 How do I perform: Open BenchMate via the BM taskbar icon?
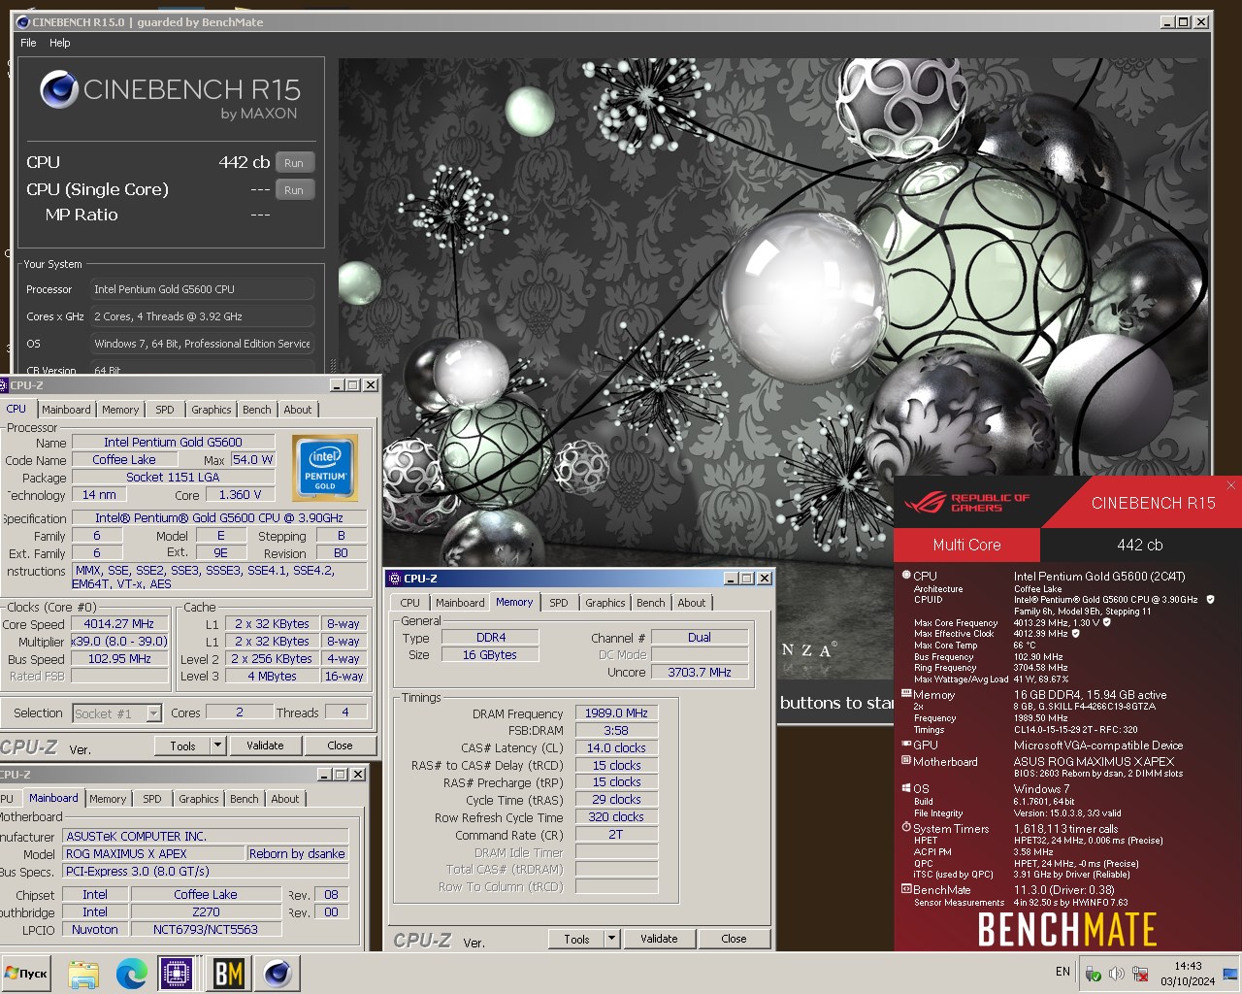(228, 974)
